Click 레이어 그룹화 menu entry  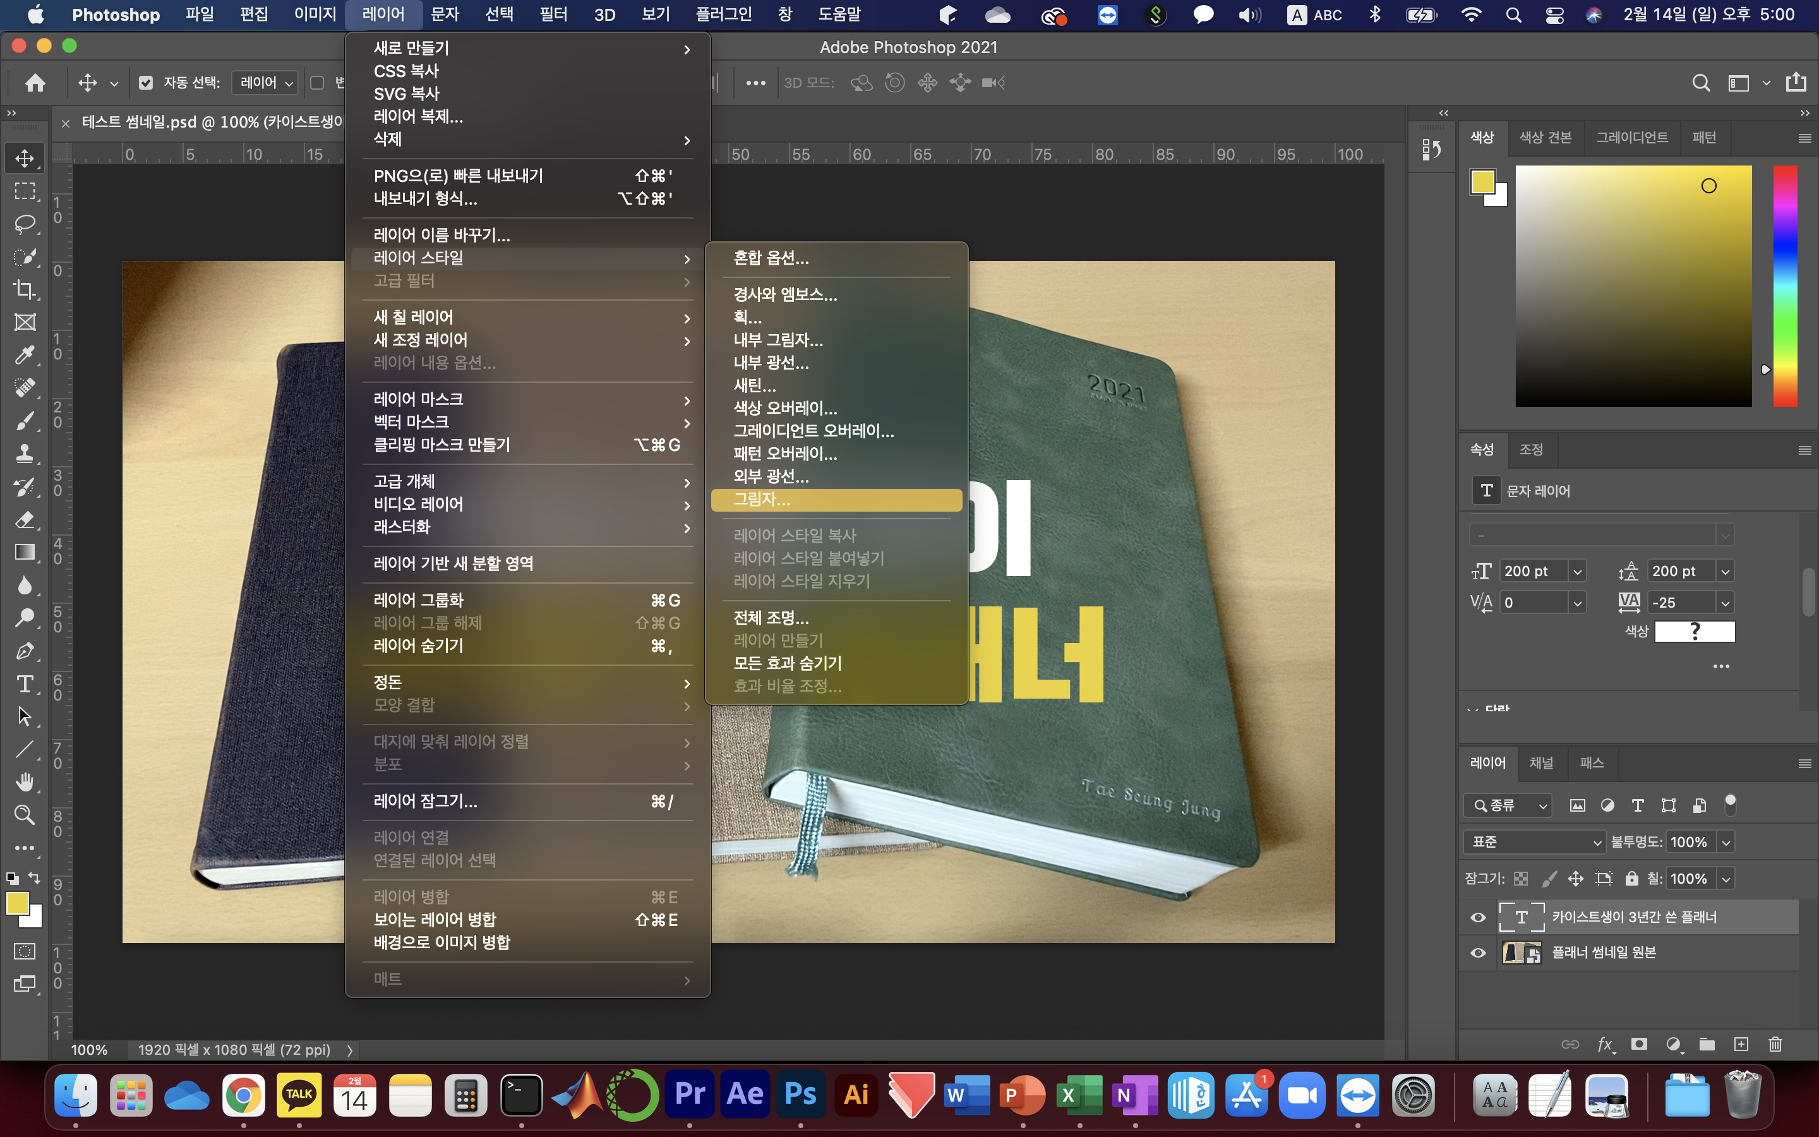(419, 600)
